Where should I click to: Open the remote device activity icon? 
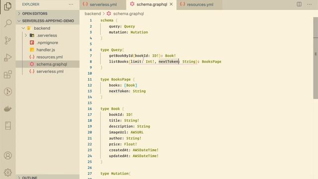pyautogui.click(x=8, y=126)
